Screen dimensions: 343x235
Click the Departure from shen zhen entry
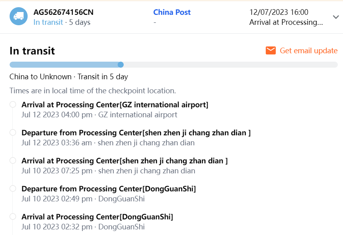click(x=136, y=133)
